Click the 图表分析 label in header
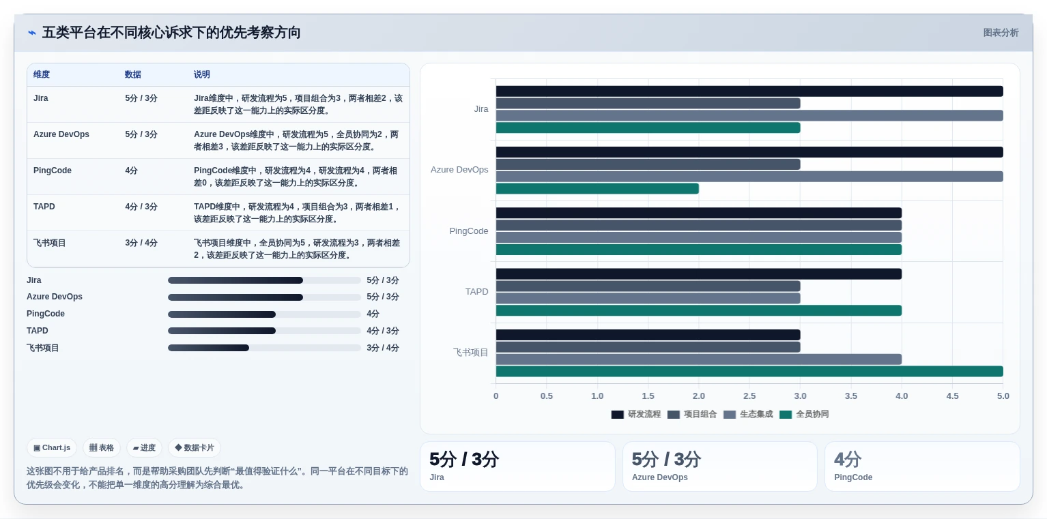 click(1001, 33)
